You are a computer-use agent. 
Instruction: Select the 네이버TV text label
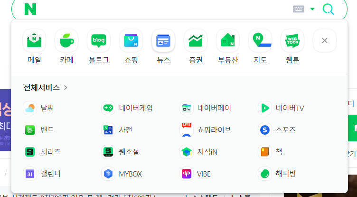(290, 108)
